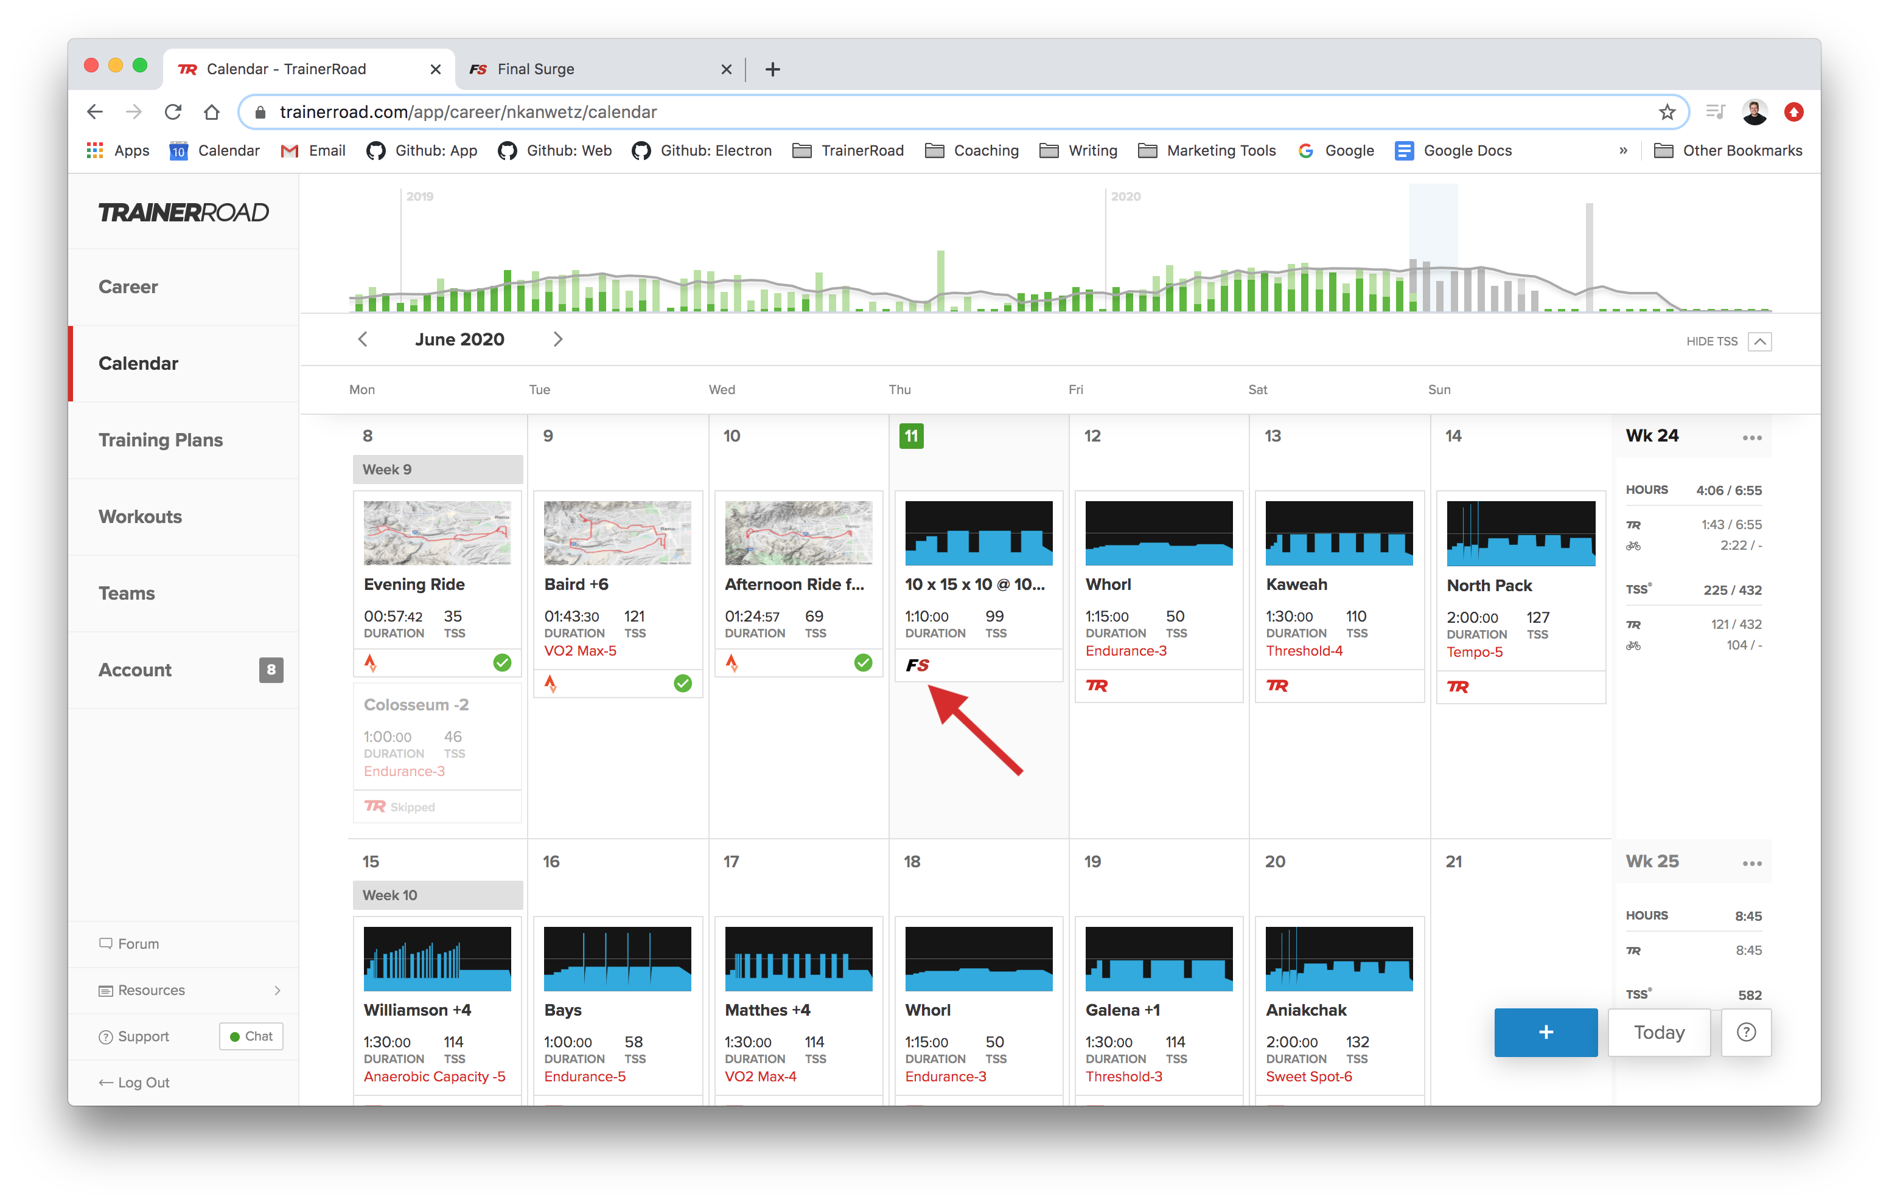This screenshot has width=1889, height=1203.
Task: Open the Github: App bookmark
Action: point(422,151)
